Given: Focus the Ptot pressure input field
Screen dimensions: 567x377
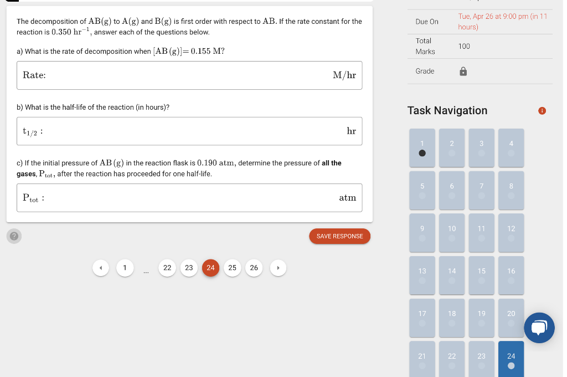Looking at the screenshot, I should click(x=189, y=198).
